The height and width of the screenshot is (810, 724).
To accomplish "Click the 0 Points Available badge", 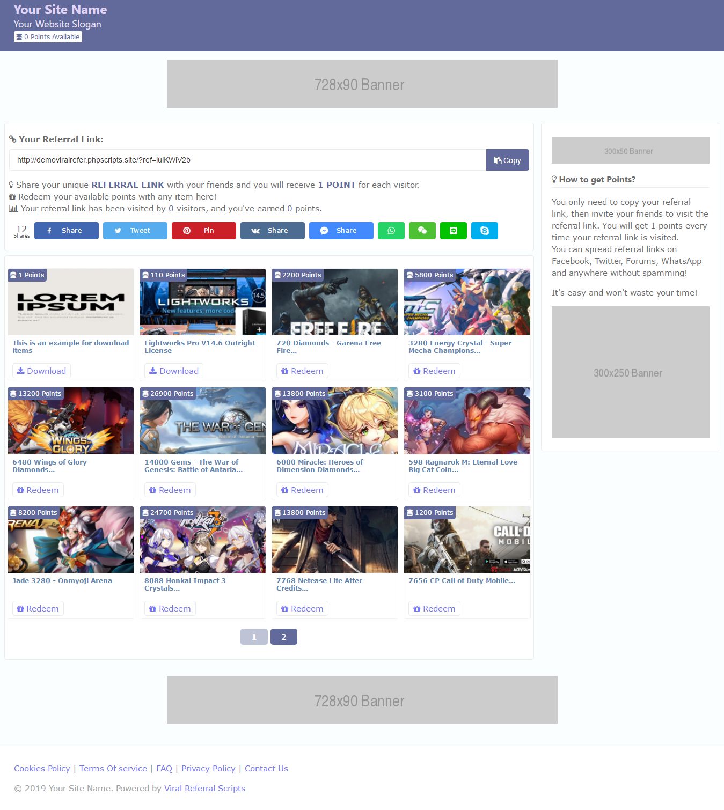I will pyautogui.click(x=48, y=37).
